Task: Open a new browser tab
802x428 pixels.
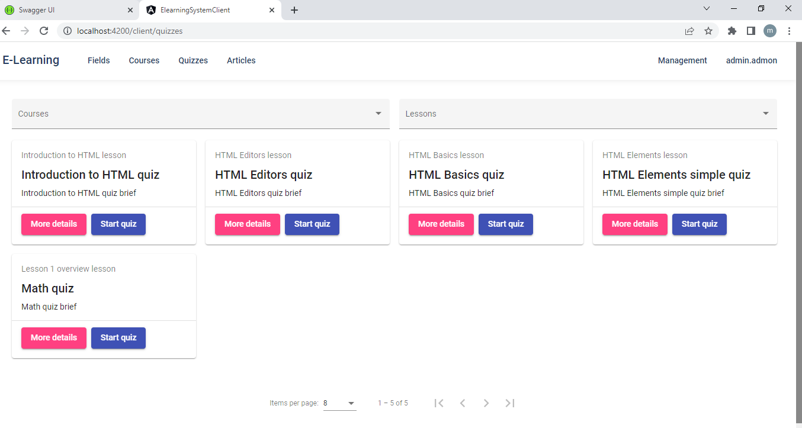Action: pos(294,10)
